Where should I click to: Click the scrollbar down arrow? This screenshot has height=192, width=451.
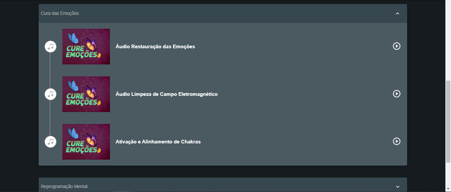[x=448, y=190]
